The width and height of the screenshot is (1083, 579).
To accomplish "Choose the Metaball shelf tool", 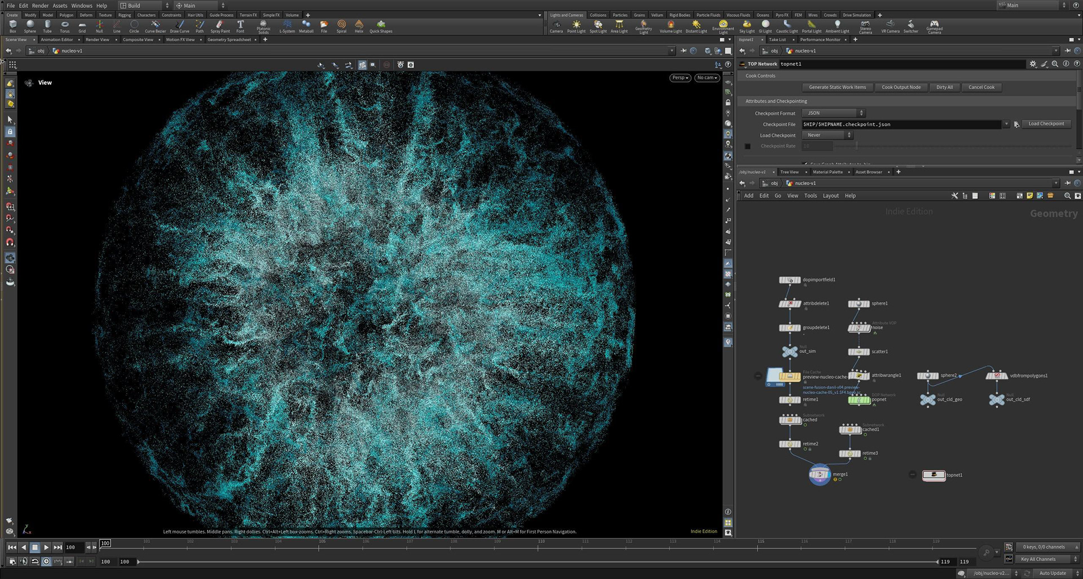I will click(306, 26).
